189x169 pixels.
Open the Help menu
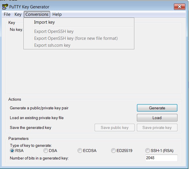click(x=57, y=14)
